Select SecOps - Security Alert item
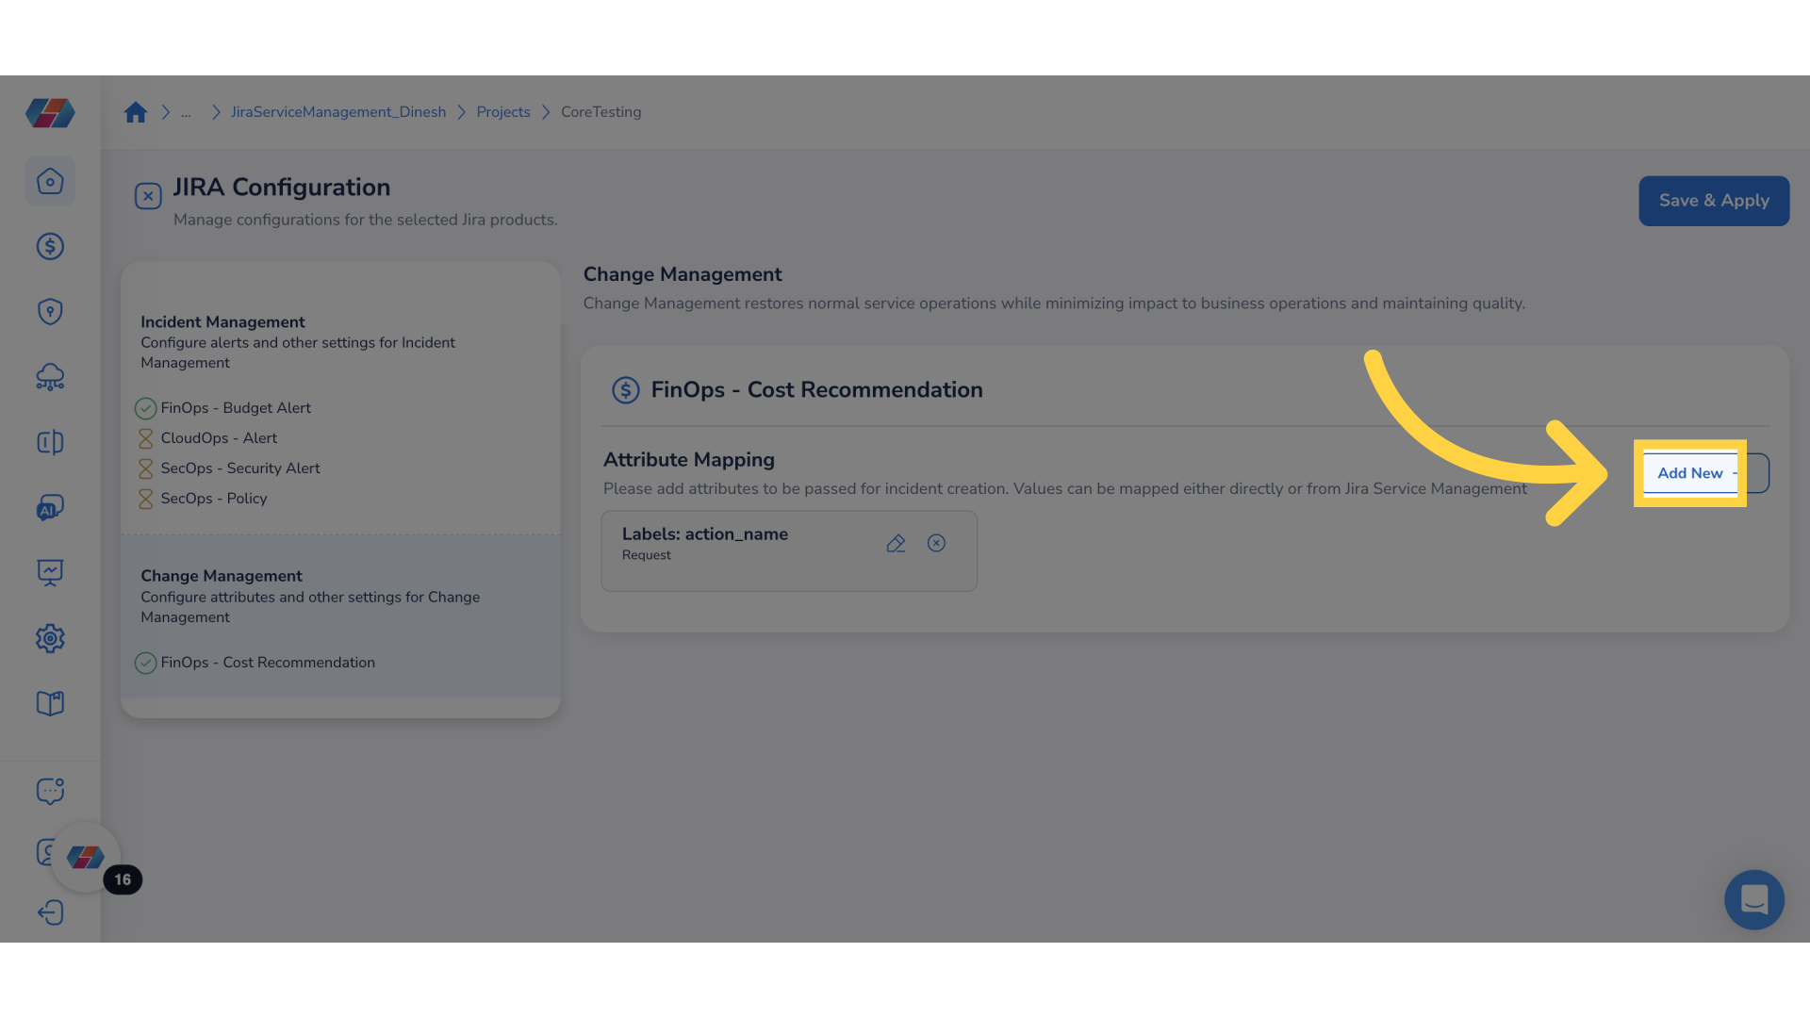The width and height of the screenshot is (1810, 1018). click(240, 468)
